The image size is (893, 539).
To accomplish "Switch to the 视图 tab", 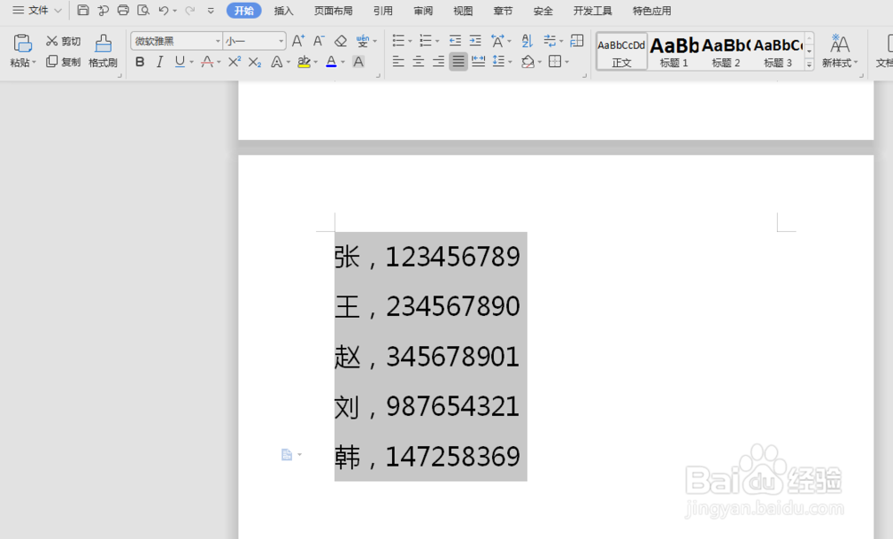I will tap(463, 11).
